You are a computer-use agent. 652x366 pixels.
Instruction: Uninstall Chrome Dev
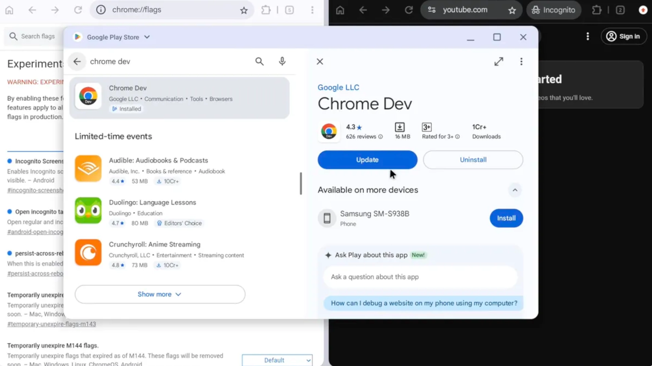click(473, 160)
